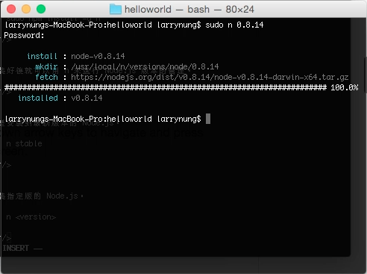The height and width of the screenshot is (274, 367).
Task: Click the 100.0% progress indicator
Action: 345,87
